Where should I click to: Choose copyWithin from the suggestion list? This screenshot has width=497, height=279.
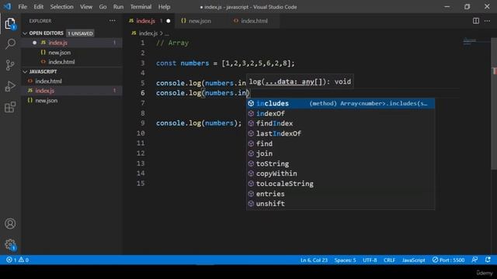point(340,174)
